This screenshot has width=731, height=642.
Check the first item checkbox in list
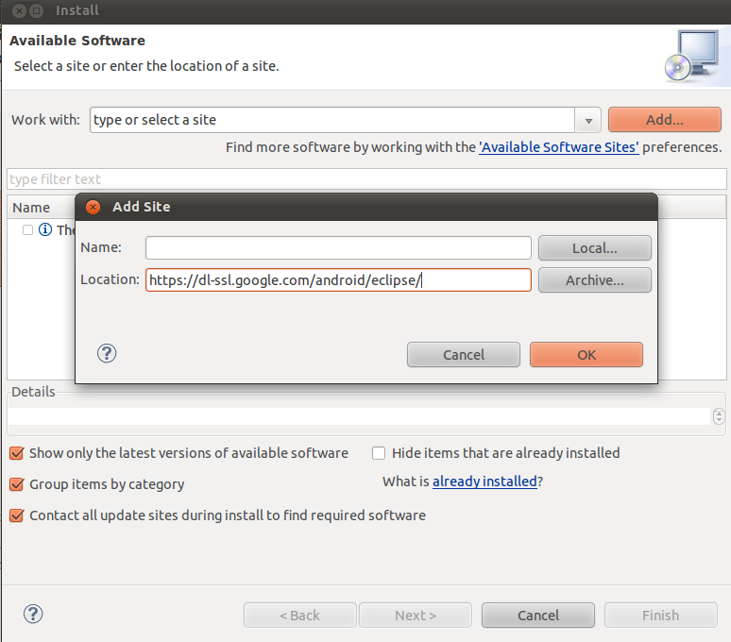click(x=28, y=229)
